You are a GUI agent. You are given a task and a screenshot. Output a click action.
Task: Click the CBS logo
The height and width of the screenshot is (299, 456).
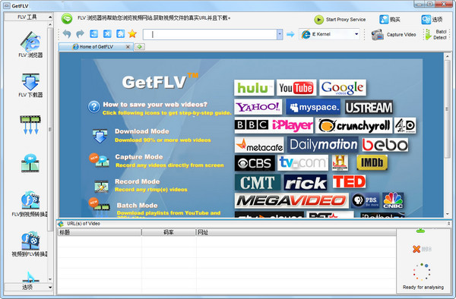pos(255,163)
